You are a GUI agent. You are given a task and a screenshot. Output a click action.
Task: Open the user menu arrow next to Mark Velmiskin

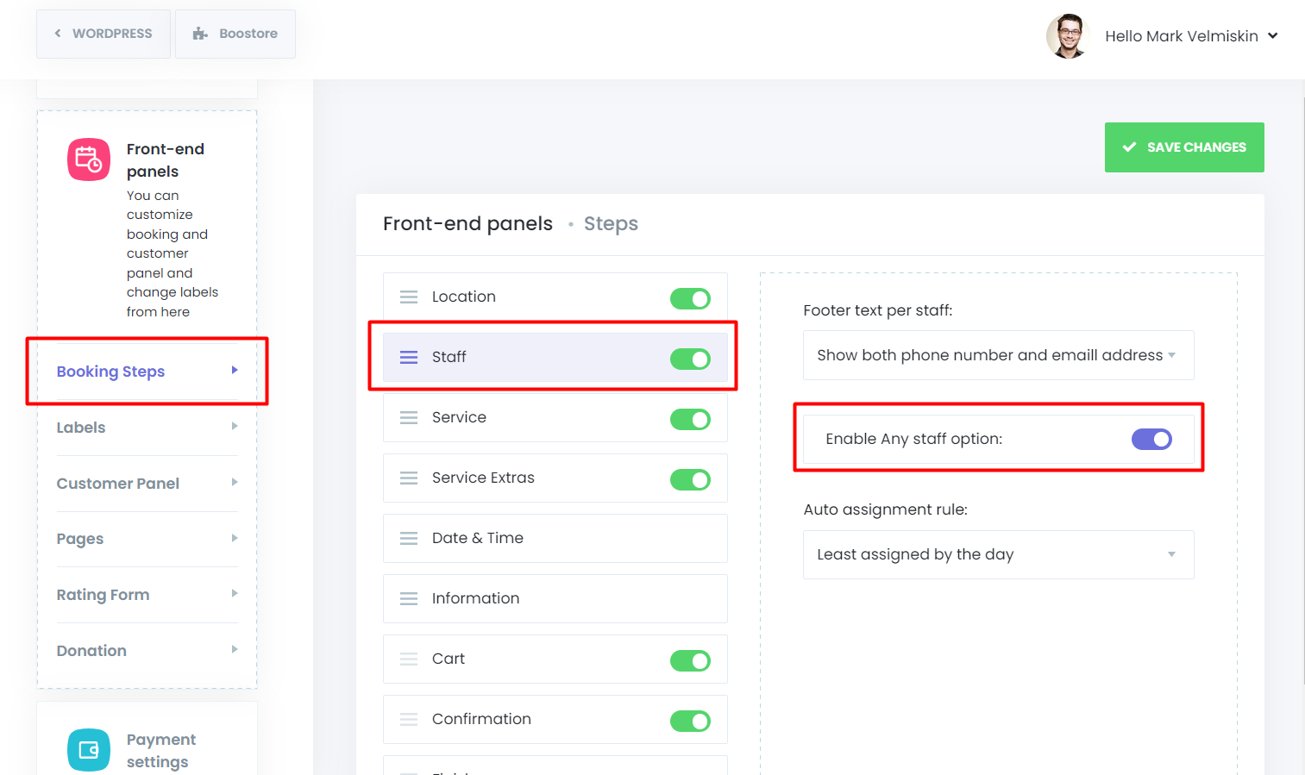1272,36
